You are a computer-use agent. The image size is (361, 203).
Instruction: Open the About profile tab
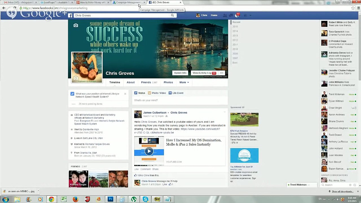131,82
